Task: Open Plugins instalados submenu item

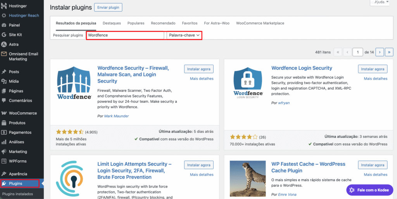Action: tap(17, 194)
